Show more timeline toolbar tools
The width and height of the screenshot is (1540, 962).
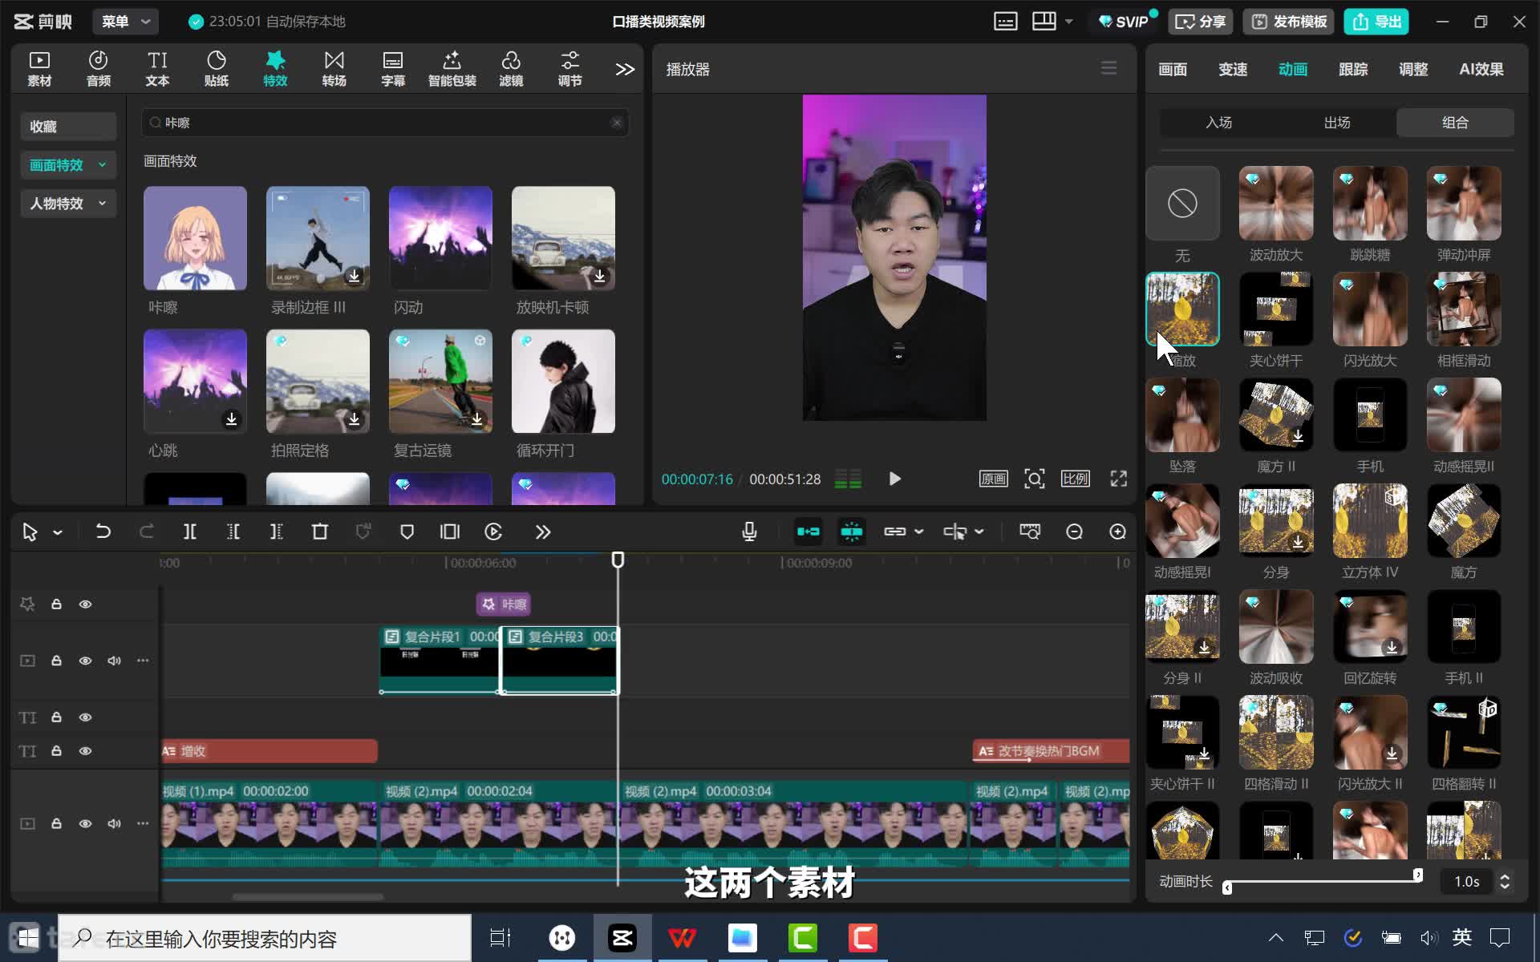tap(543, 532)
